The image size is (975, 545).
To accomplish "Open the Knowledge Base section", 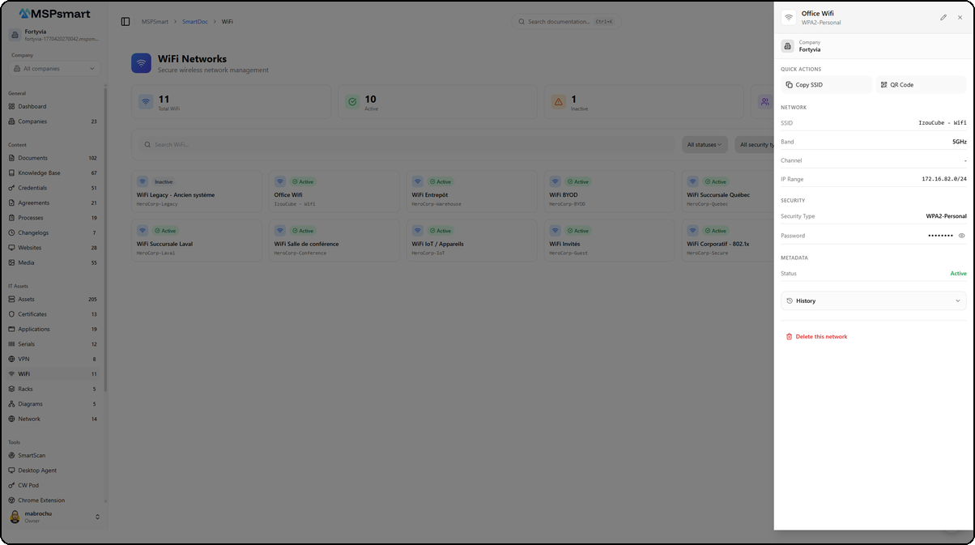I will pyautogui.click(x=40, y=172).
